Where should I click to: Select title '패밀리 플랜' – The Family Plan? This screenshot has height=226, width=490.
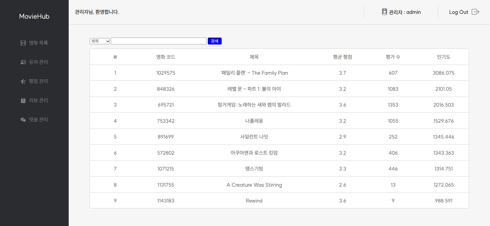(x=254, y=73)
